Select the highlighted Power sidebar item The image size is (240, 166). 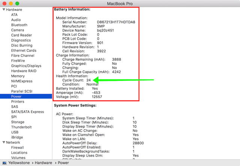16,96
